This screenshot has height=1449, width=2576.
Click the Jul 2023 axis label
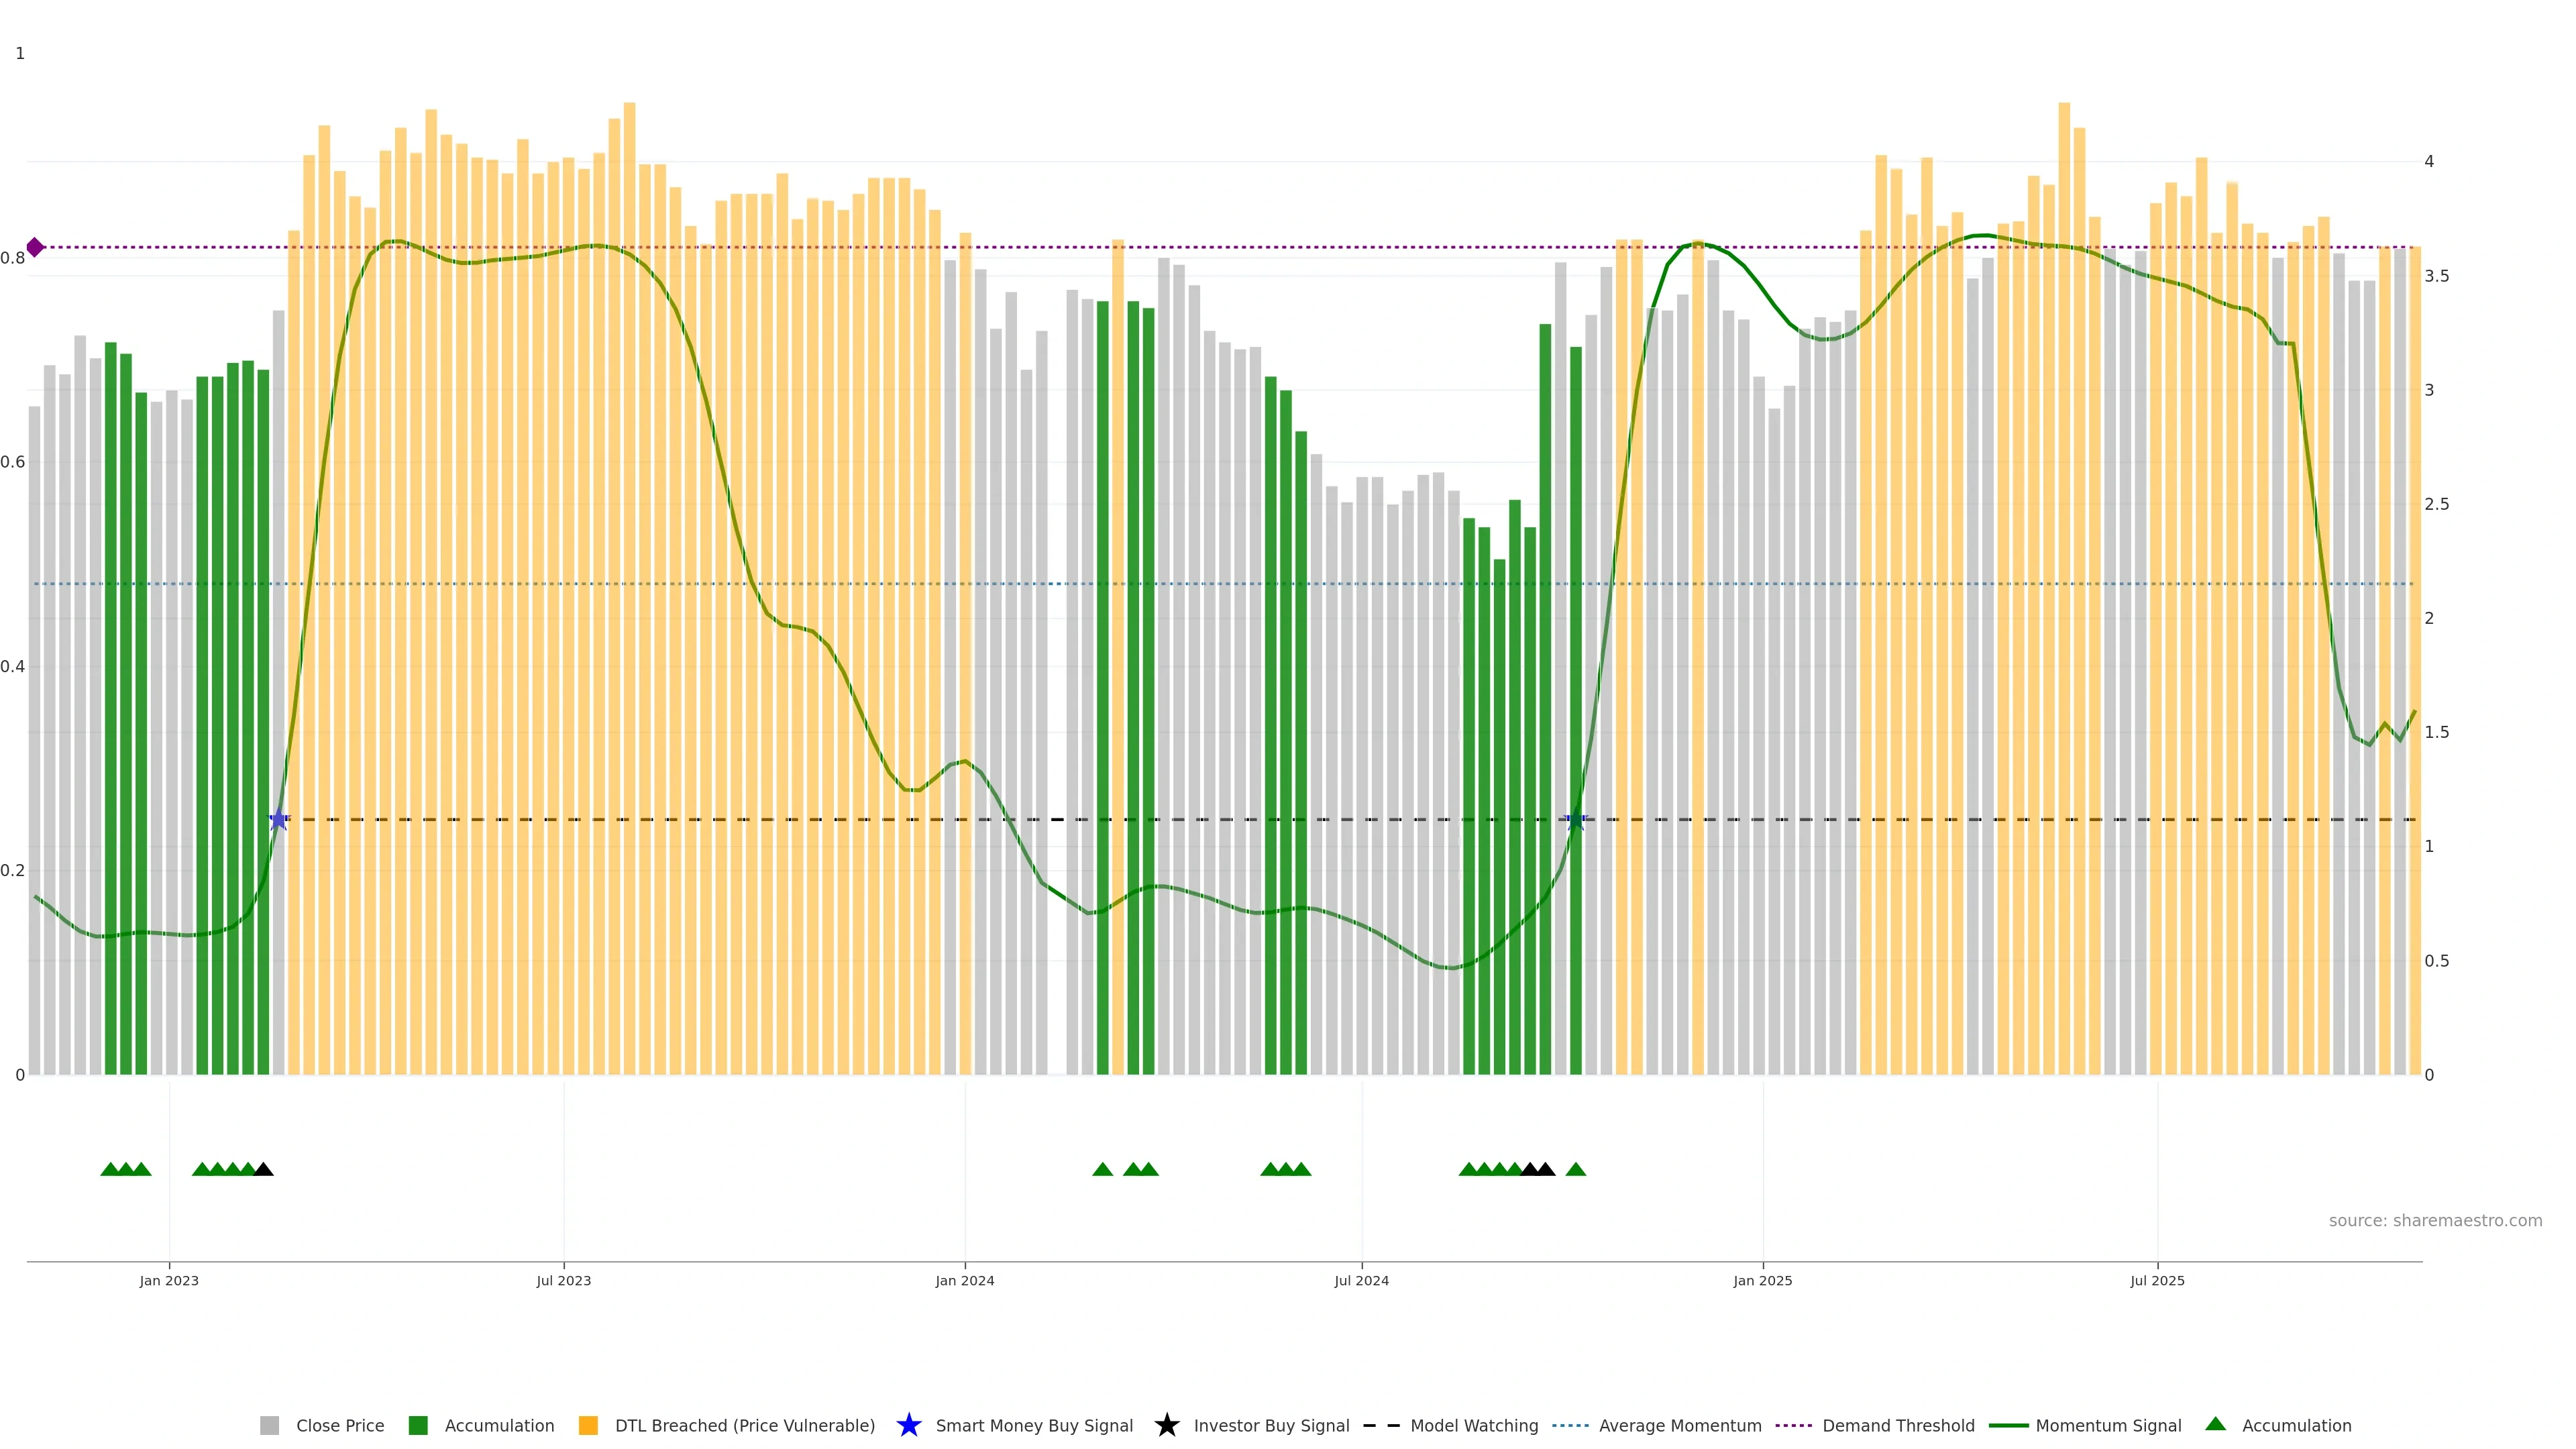tap(563, 1281)
